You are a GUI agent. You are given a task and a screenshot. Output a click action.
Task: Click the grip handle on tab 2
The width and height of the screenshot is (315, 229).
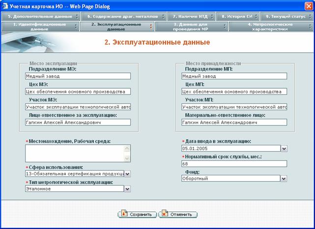click(x=151, y=27)
